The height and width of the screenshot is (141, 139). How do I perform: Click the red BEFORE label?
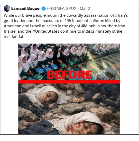click(x=69, y=75)
